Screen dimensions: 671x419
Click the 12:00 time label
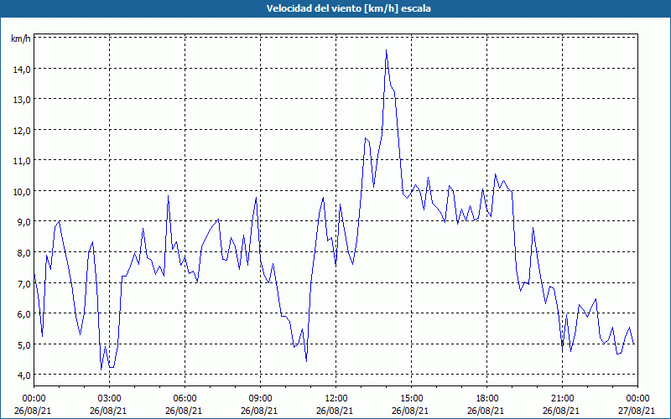coord(336,399)
